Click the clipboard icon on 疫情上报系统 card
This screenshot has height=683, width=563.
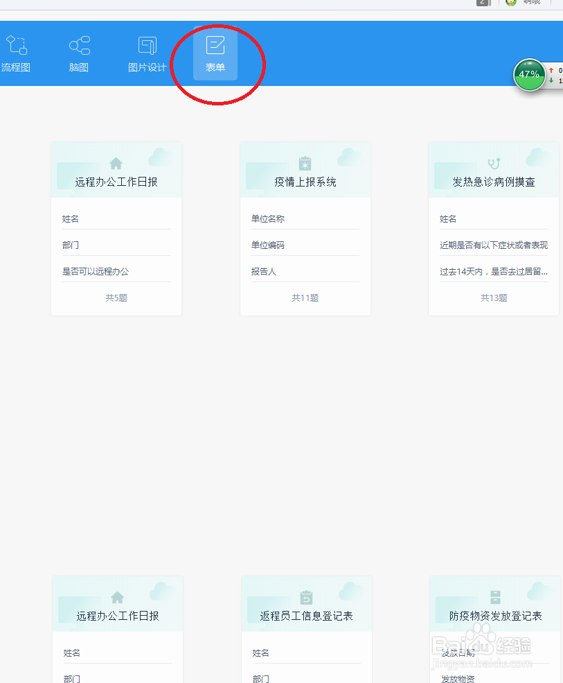pyautogui.click(x=305, y=164)
